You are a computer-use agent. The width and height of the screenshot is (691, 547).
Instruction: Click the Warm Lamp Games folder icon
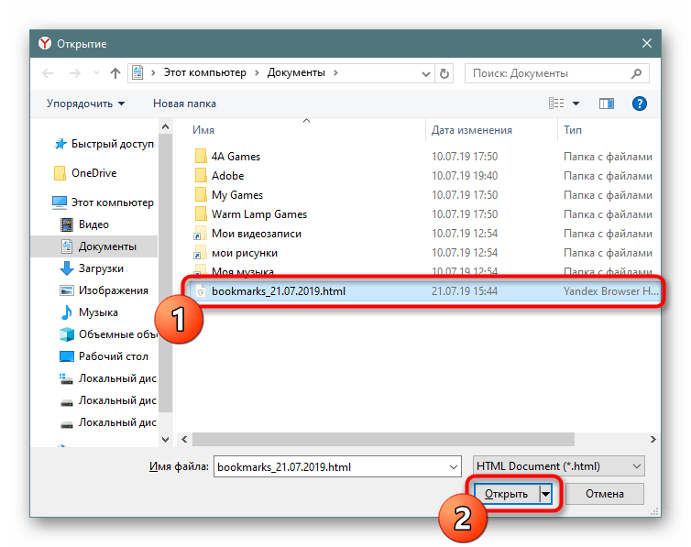(201, 214)
